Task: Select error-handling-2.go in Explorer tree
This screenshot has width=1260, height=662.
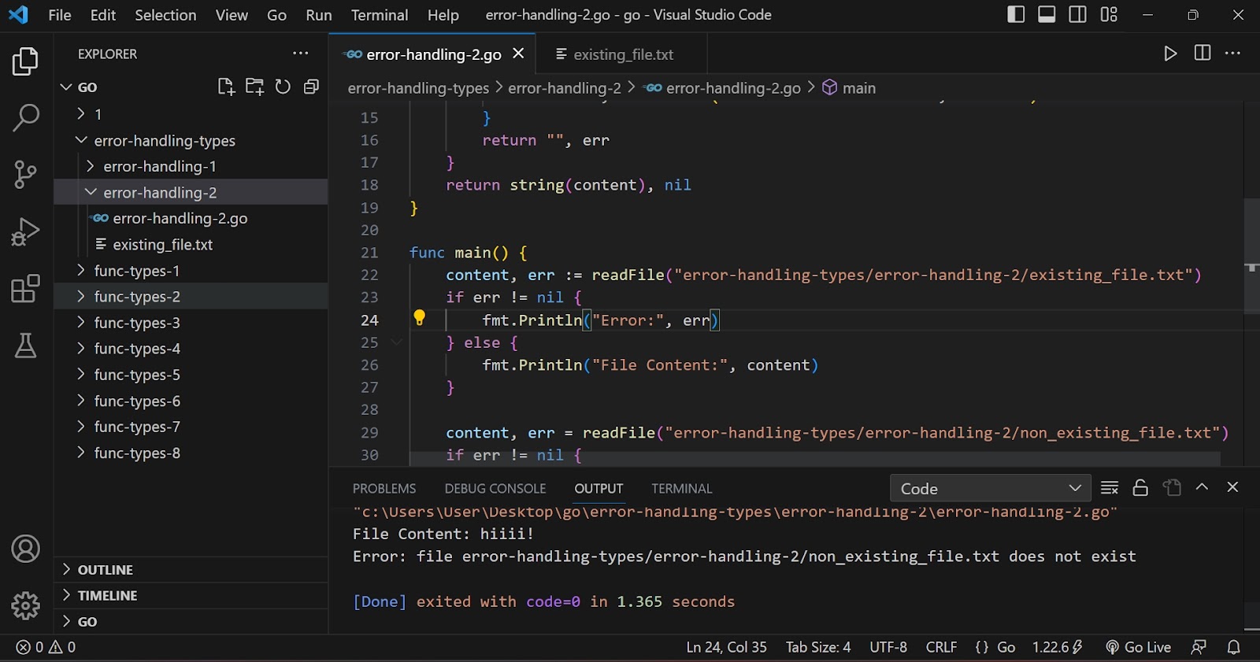Action: coord(191,218)
